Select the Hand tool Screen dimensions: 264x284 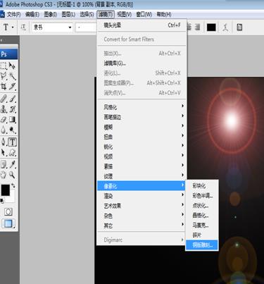coord(4,175)
